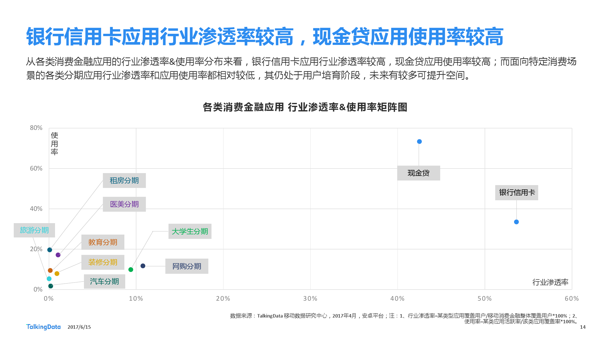
Task: Click the 租房分期 label
Action: coord(124,181)
